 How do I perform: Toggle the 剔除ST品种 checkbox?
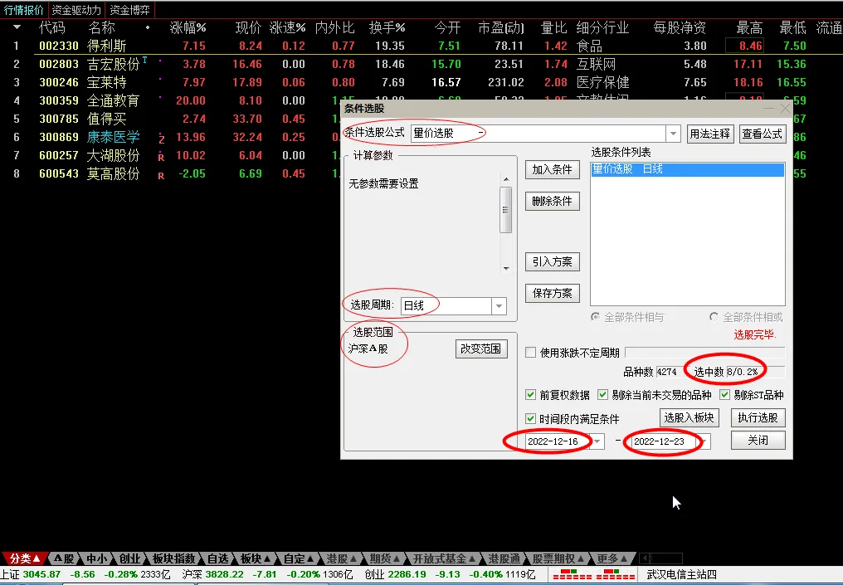tap(725, 395)
